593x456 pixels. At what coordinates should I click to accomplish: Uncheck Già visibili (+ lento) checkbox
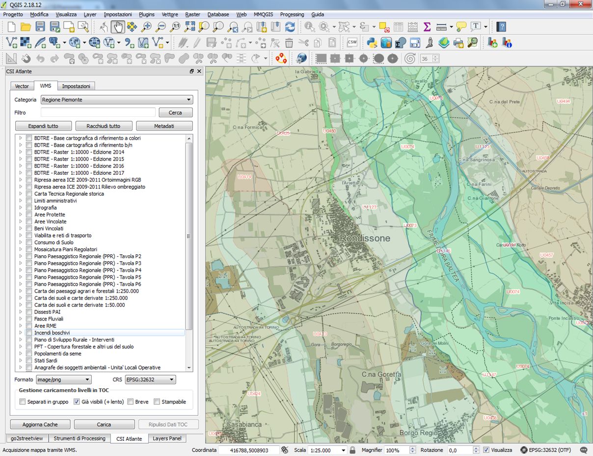click(77, 402)
